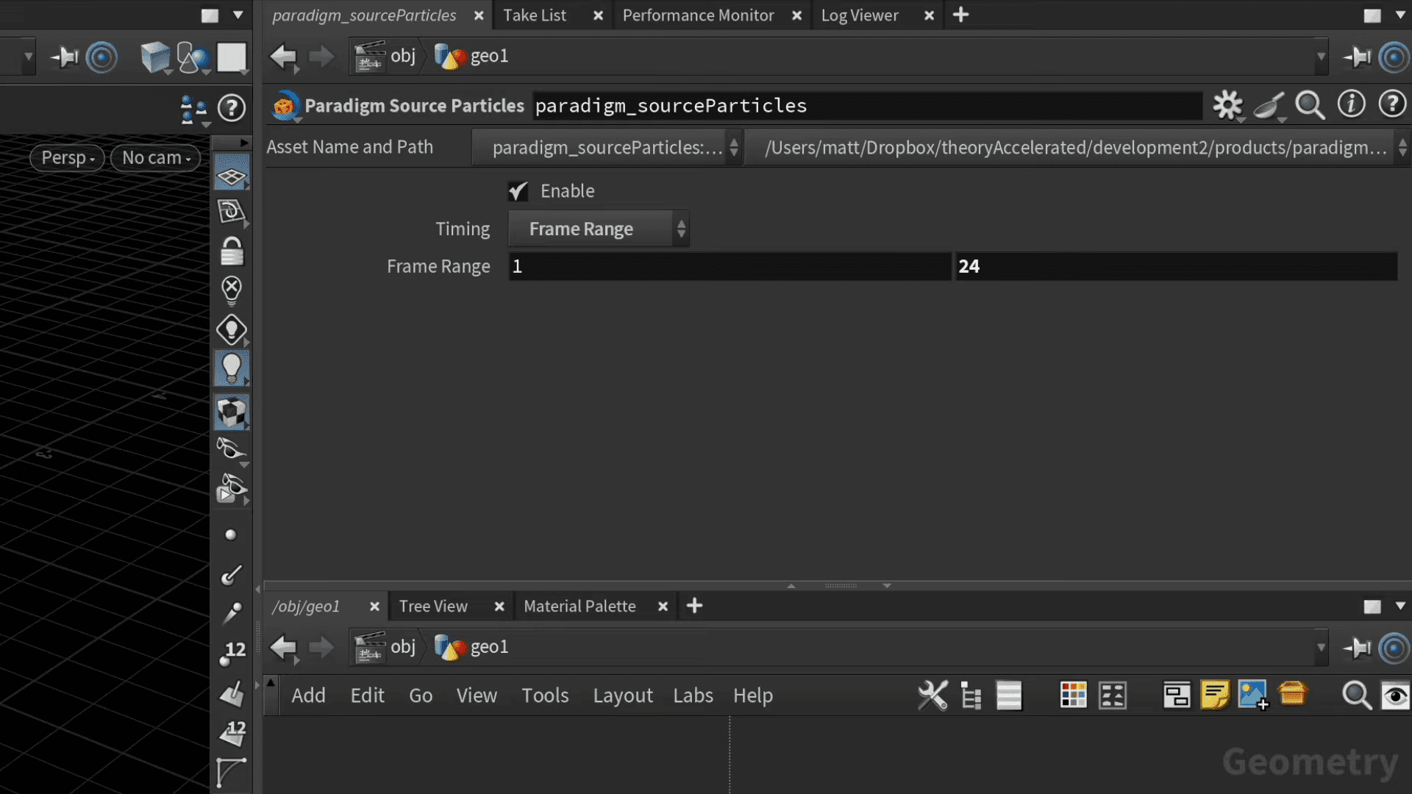Toggle point numbers display 12 icon
This screenshot has width=1412, height=794.
(x=232, y=653)
